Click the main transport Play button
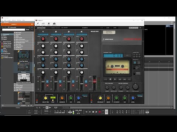 (x=96, y=112)
